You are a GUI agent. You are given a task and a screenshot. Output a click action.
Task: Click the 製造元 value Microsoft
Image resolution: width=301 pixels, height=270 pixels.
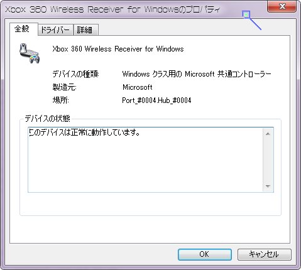(138, 87)
